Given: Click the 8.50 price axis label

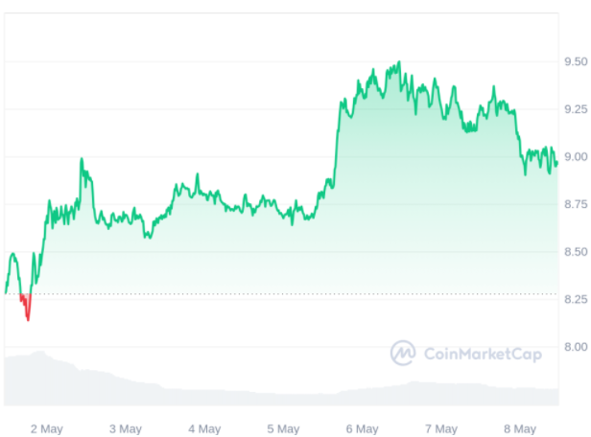Looking at the screenshot, I should 577,252.
